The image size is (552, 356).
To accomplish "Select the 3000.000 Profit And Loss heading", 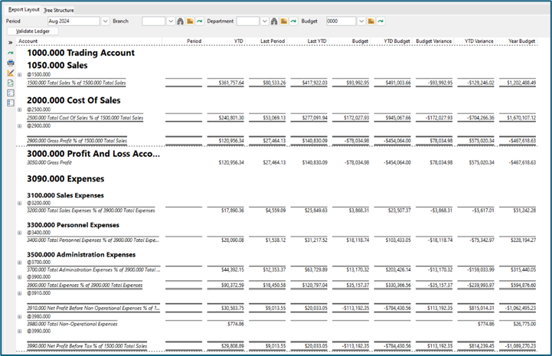I will pyautogui.click(x=93, y=154).
